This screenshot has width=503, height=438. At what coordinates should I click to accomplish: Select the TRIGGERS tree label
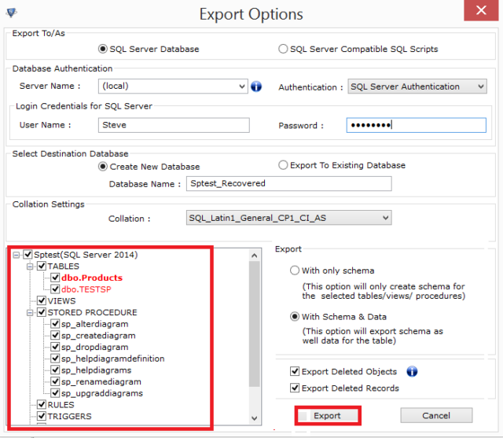tap(70, 416)
